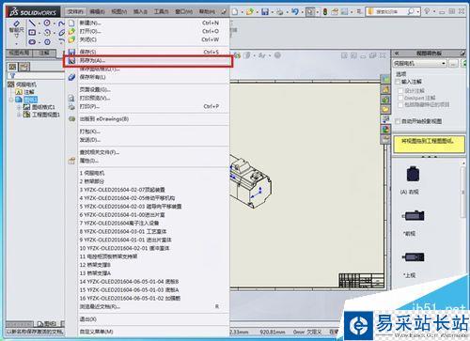Viewport: 470px width, 341px height.
Task: Toggle the 自动开始投影视图 checkbox
Action: (399, 121)
